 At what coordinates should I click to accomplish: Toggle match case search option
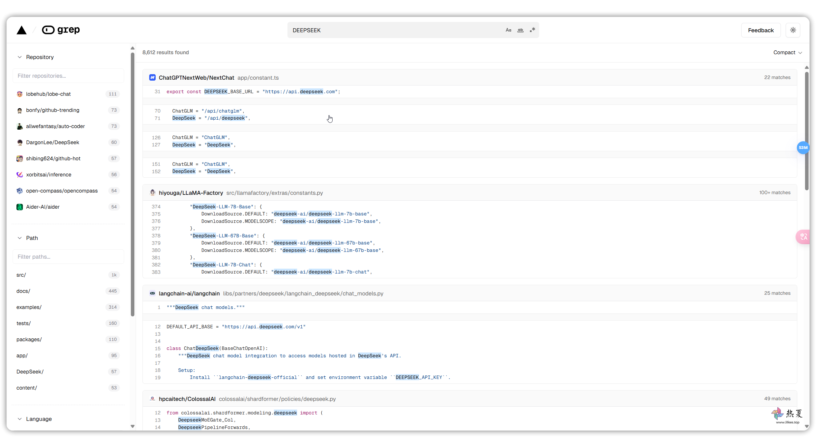tap(508, 30)
